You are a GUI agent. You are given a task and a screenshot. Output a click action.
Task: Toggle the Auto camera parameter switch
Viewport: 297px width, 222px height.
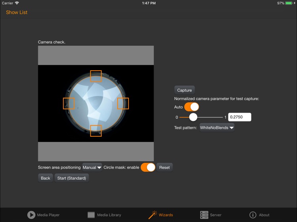point(192,107)
